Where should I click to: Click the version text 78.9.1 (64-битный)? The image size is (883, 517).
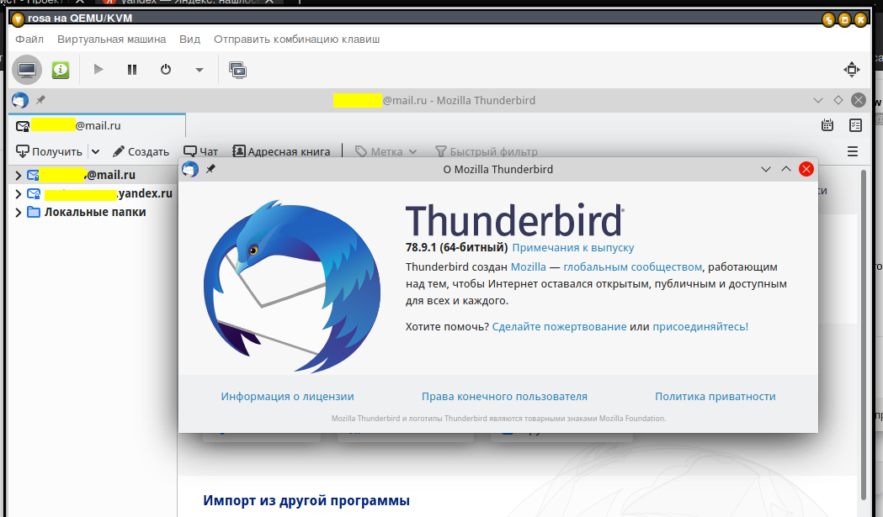456,247
